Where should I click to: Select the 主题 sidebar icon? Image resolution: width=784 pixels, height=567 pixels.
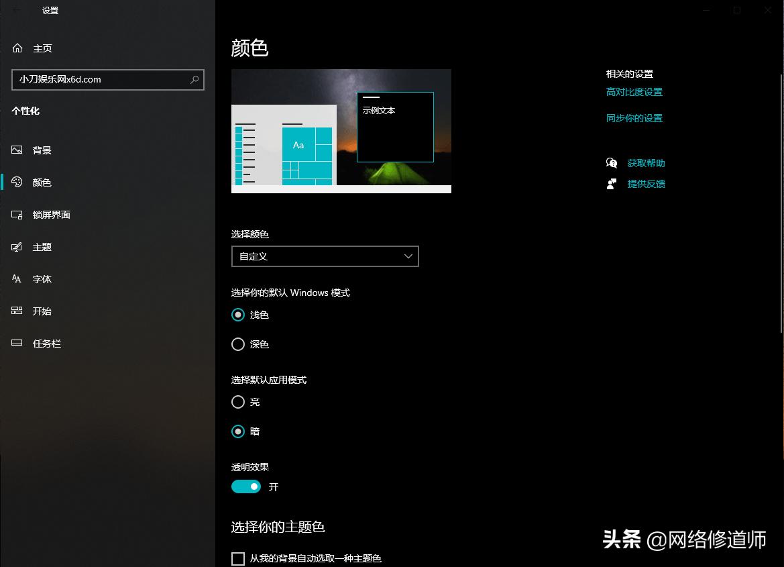[17, 246]
